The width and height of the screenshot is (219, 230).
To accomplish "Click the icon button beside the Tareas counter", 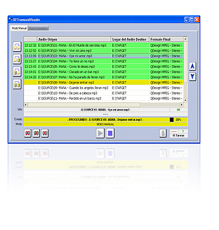I will click(x=163, y=134).
